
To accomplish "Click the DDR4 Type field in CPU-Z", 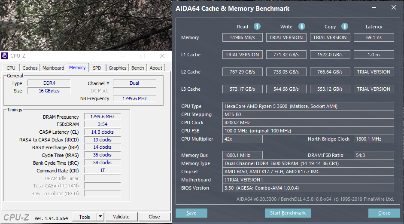I will [49, 83].
